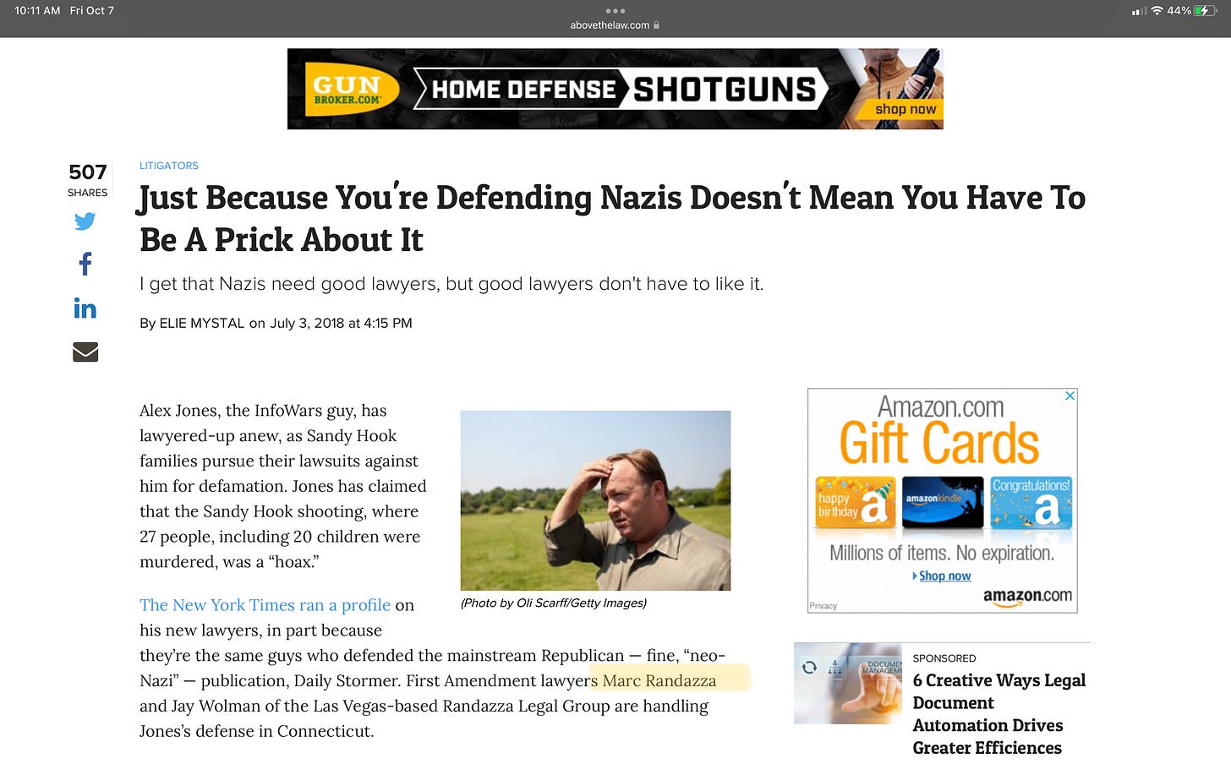Tap the cellular signal bars

coord(1139,11)
